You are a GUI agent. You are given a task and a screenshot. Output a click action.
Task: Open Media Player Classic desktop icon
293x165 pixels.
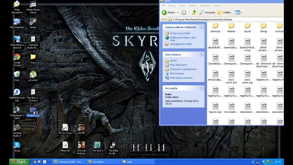coord(33,7)
